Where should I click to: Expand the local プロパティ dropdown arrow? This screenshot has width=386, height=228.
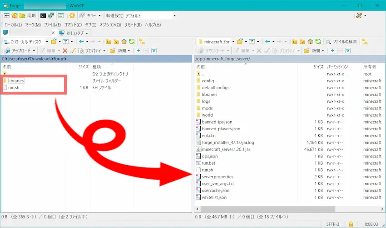click(104, 51)
